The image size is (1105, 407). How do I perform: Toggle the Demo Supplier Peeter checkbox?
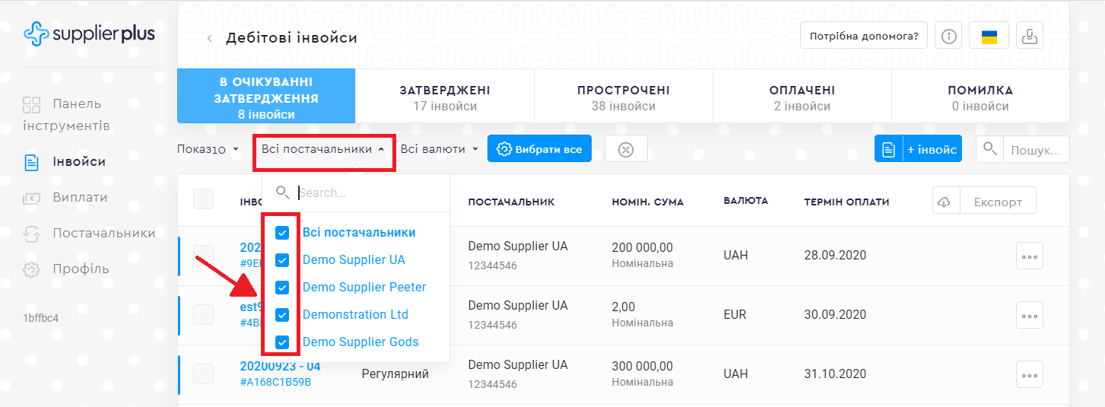[x=282, y=288]
